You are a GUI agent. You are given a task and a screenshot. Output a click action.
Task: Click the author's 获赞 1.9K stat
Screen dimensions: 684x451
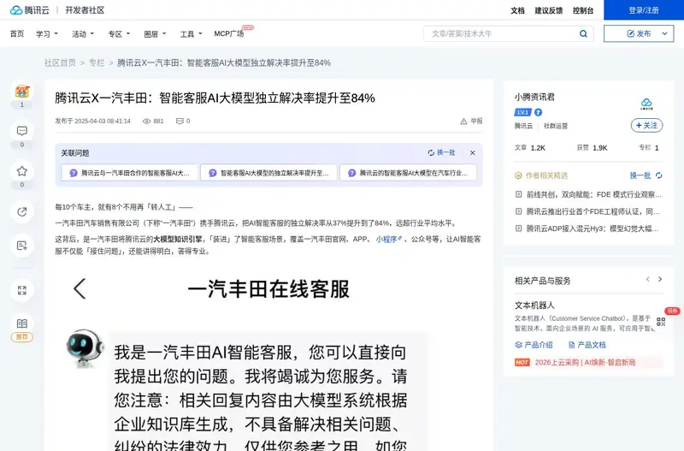point(592,147)
